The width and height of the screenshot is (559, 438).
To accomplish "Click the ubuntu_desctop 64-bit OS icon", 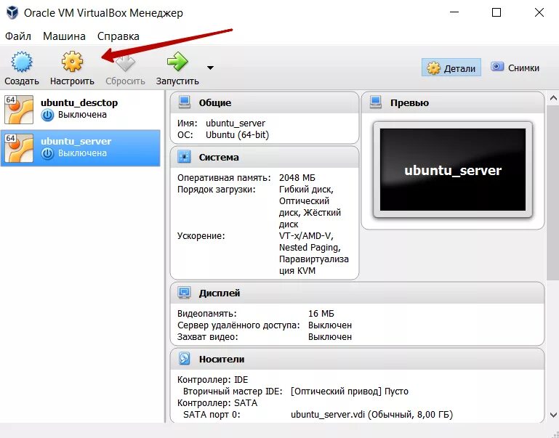I will click(19, 110).
